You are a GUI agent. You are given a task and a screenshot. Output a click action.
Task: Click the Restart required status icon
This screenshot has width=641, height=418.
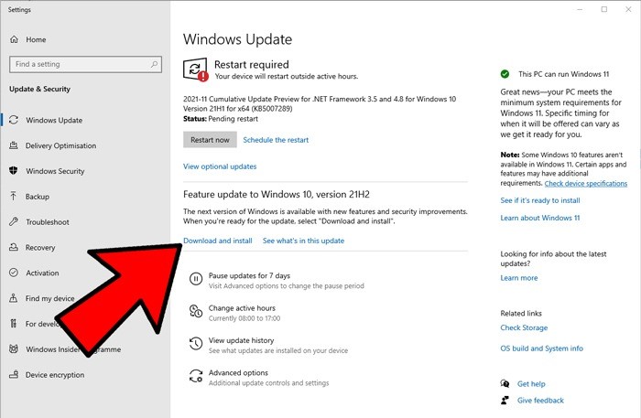195,70
